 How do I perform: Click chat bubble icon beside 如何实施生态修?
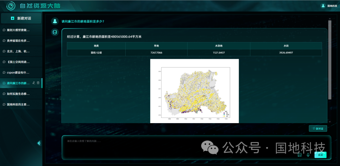point(4,94)
